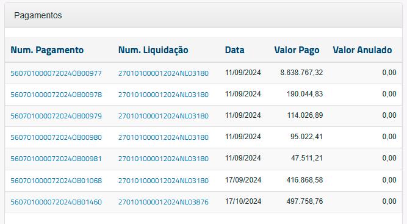The height and width of the screenshot is (224, 407).
Task: Select the value 8.638.767,32
Action: [301, 73]
